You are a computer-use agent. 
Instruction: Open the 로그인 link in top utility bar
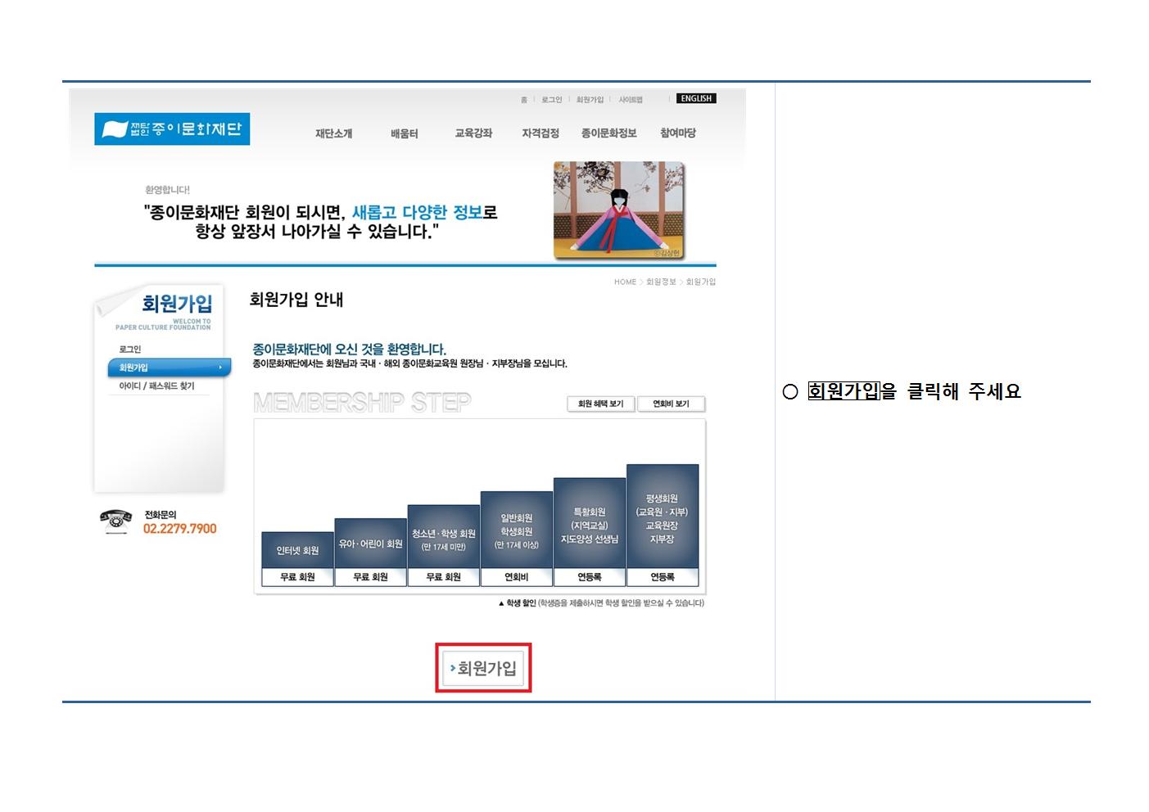tap(552, 100)
